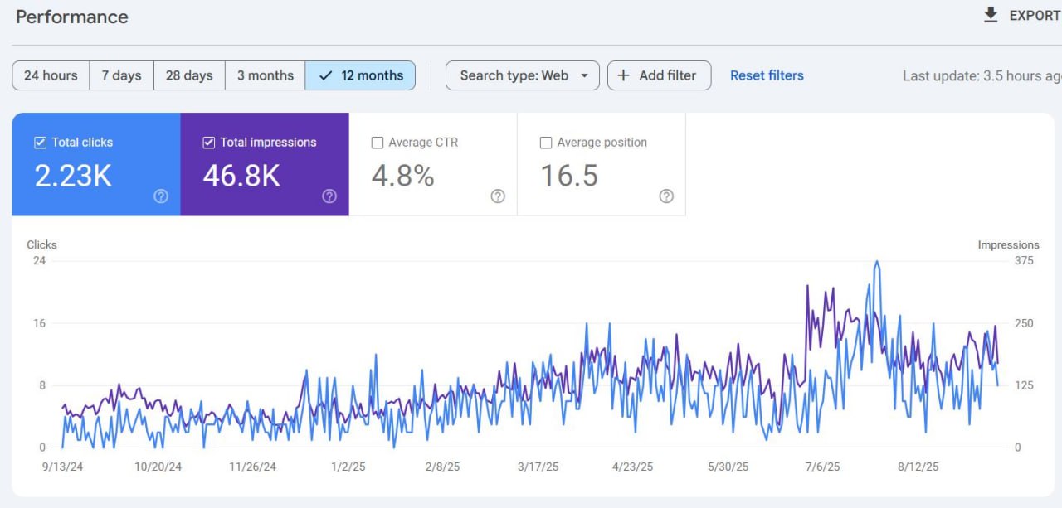
Task: Open the Search type: Web dropdown
Action: pyautogui.click(x=514, y=75)
